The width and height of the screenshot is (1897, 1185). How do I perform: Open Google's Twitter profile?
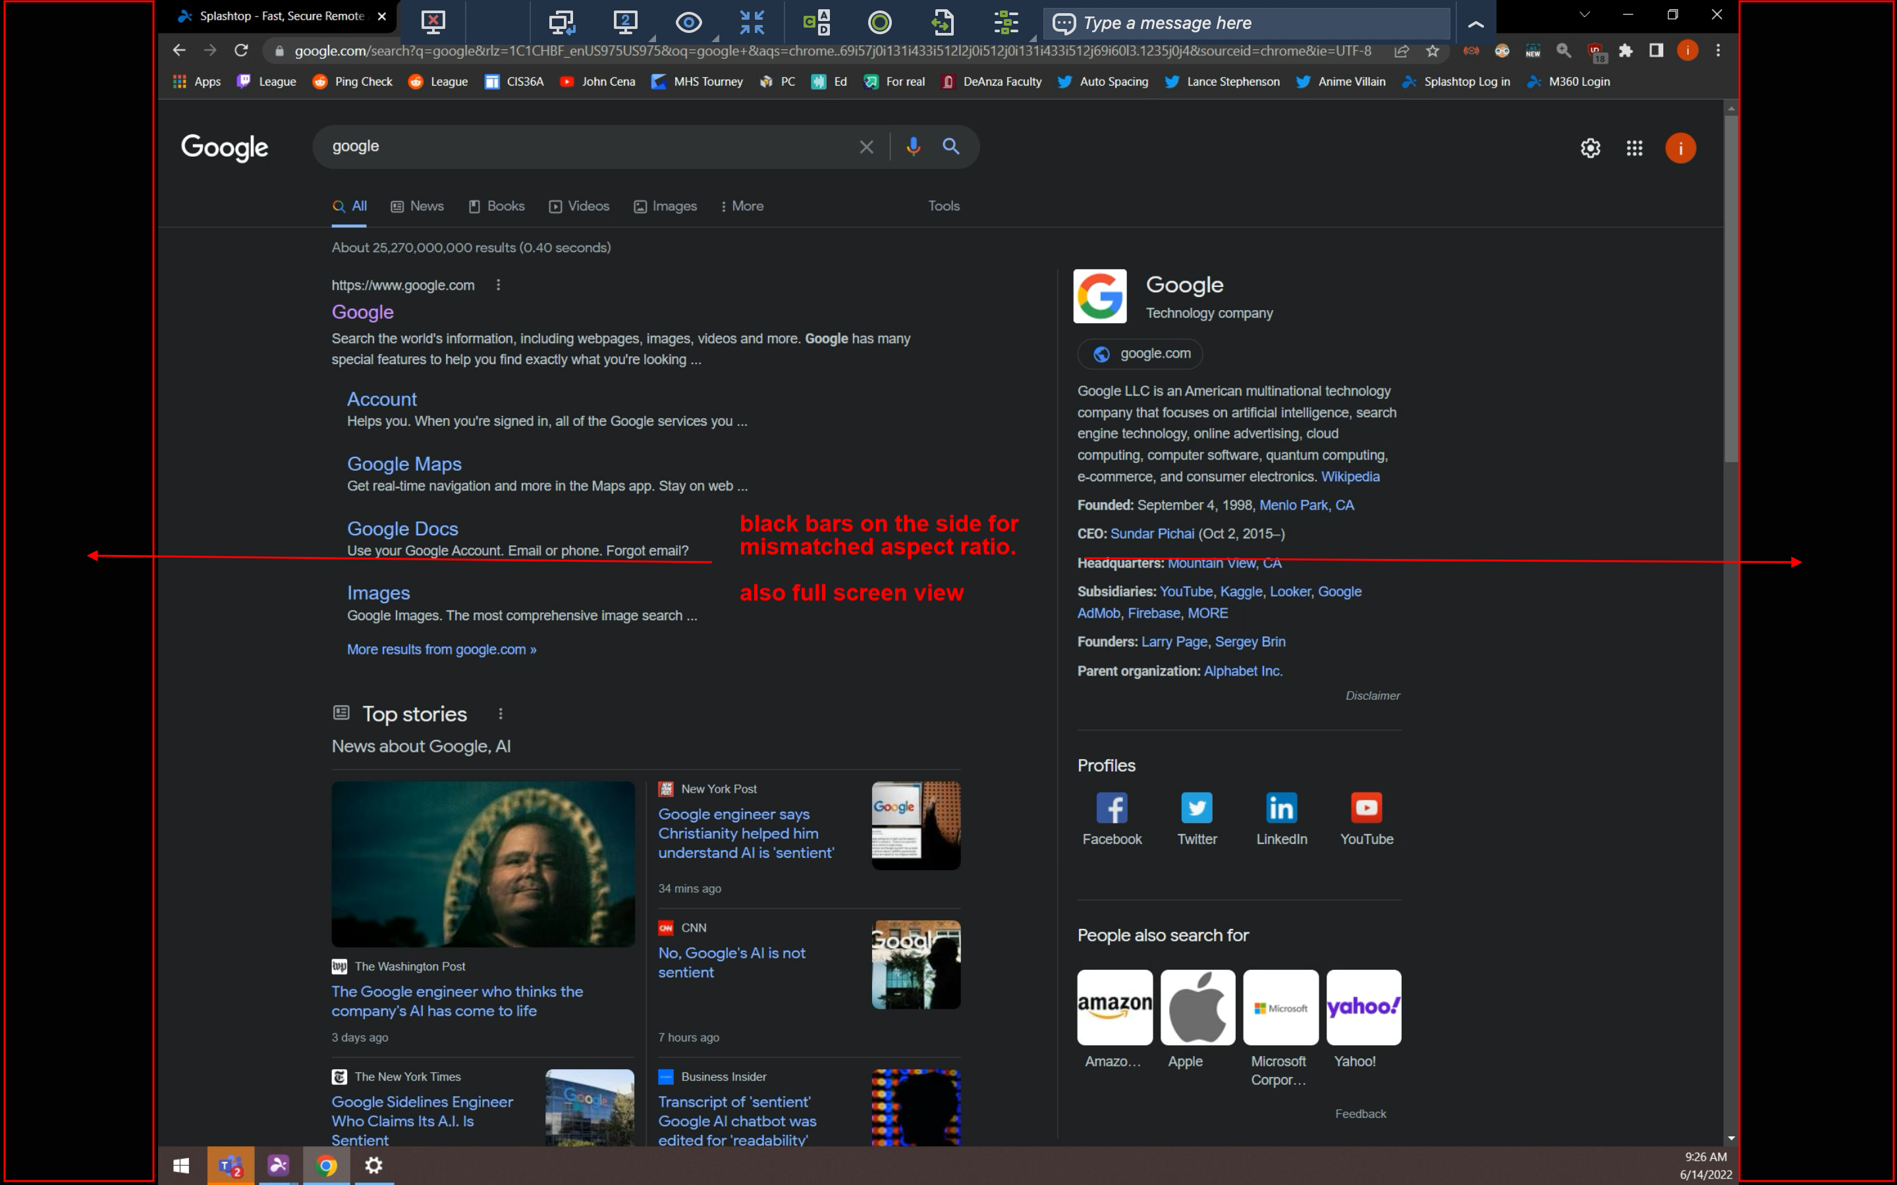click(x=1196, y=818)
